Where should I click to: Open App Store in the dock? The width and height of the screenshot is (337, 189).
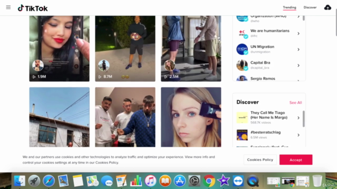point(180,181)
